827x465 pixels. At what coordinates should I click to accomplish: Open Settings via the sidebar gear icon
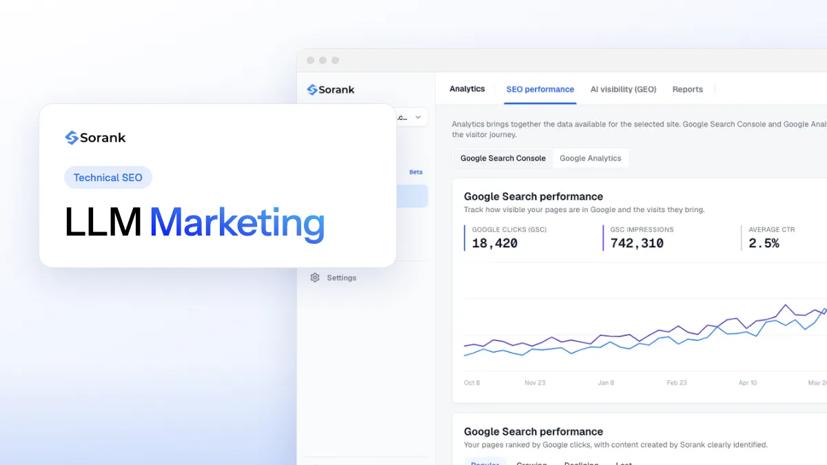pyautogui.click(x=315, y=278)
